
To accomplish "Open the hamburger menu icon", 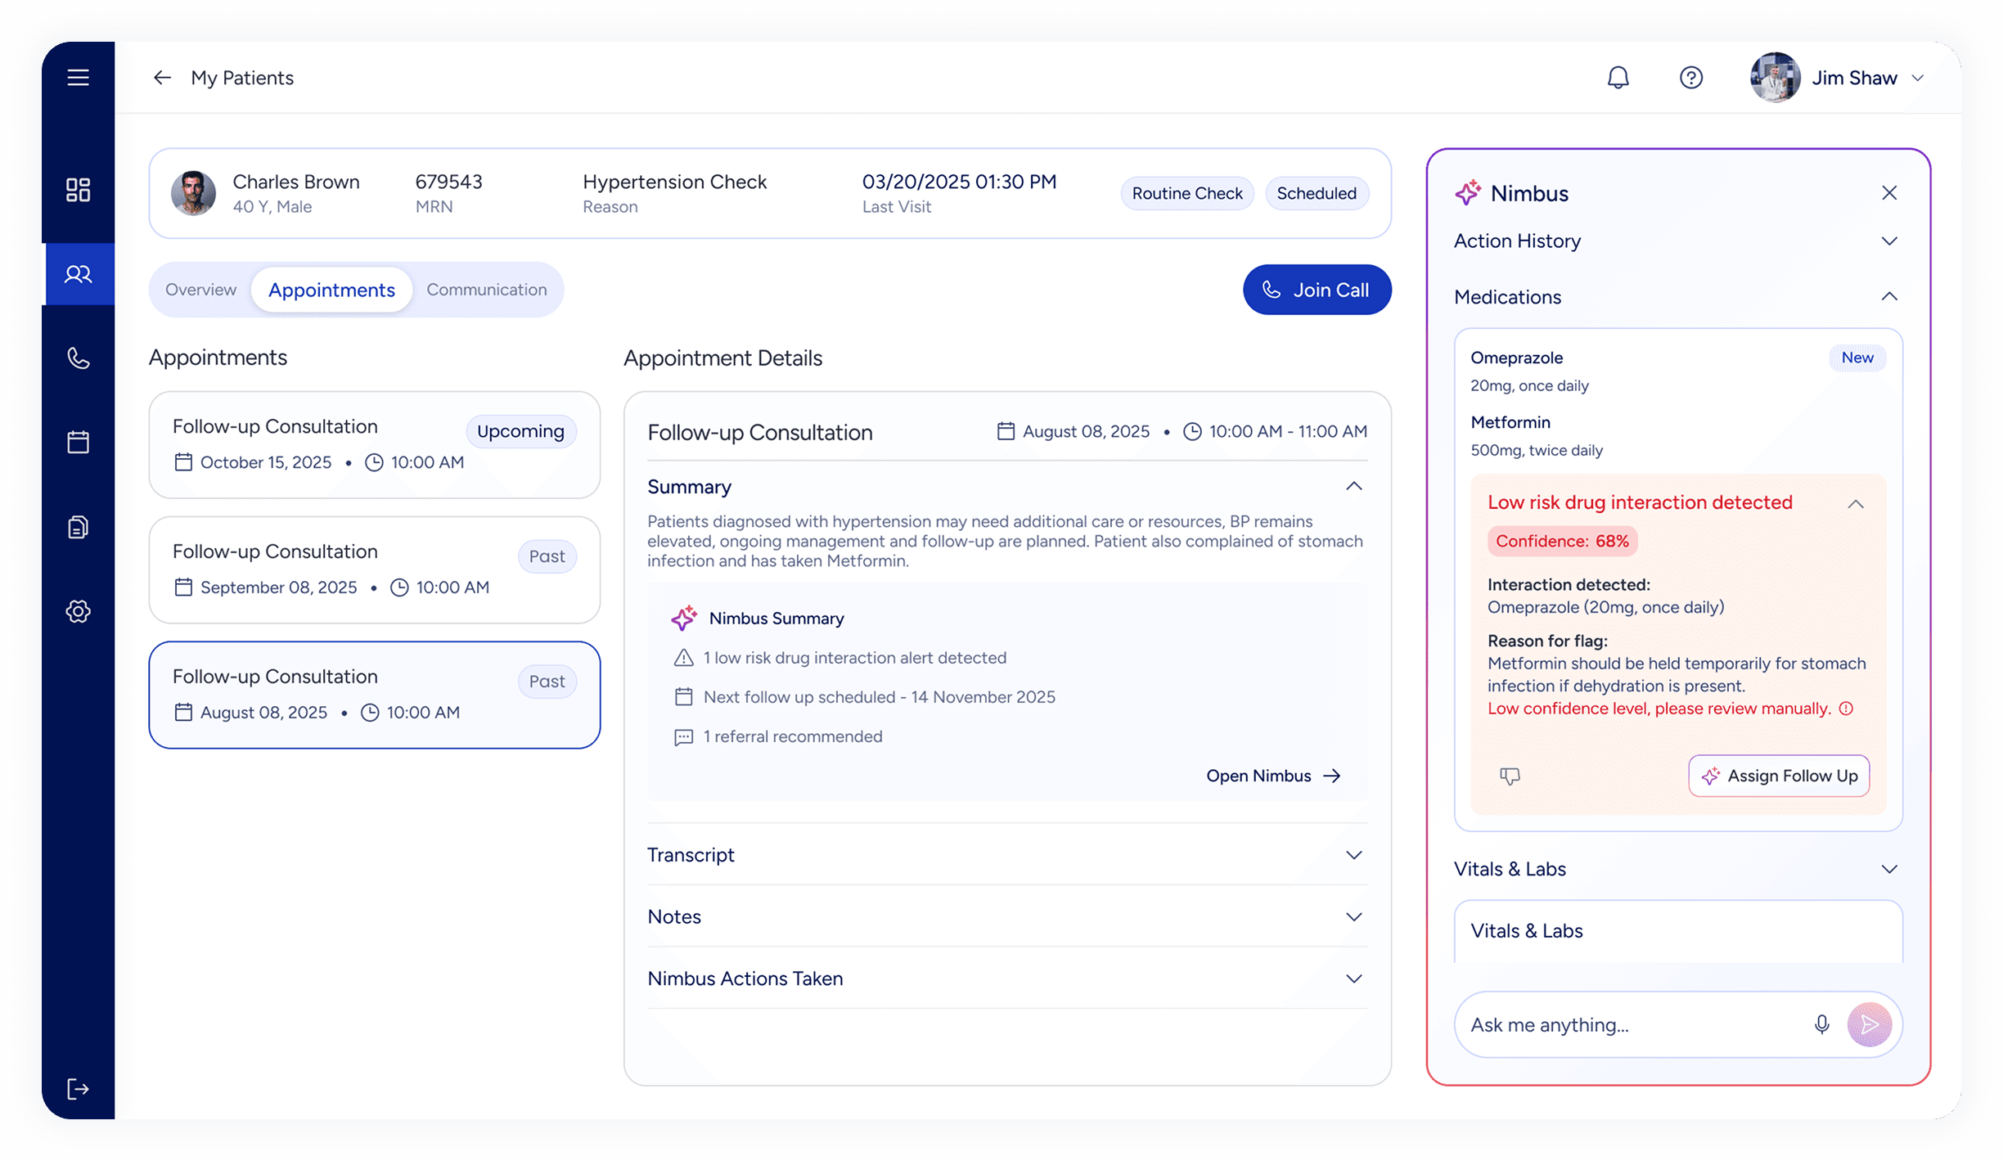I will point(78,78).
